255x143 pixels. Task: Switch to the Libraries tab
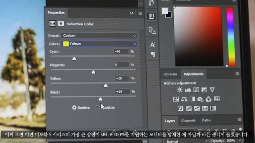tap(170, 74)
